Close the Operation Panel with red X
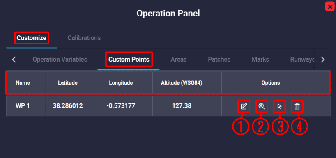Screen dimensions: 336x158 pyautogui.click(x=330, y=7)
